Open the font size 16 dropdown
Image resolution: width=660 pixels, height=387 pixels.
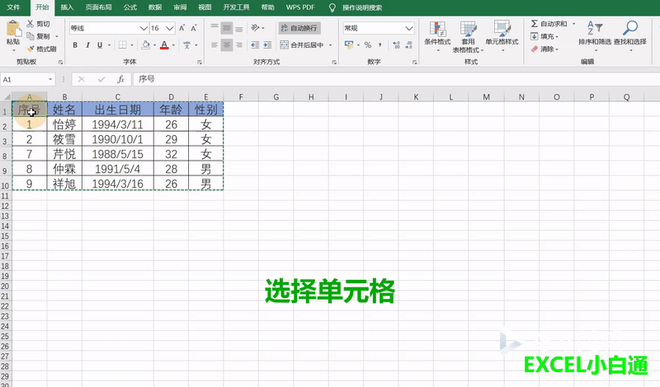tap(170, 28)
